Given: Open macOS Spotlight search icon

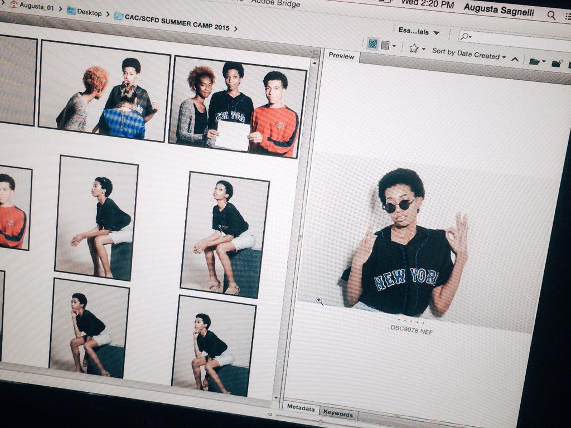Looking at the screenshot, I should click(x=551, y=15).
